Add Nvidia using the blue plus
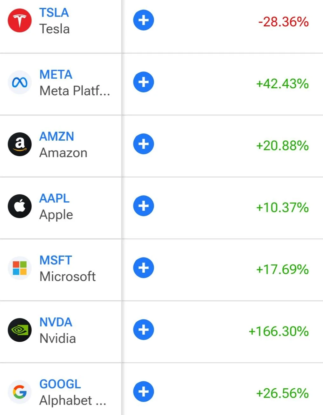The width and height of the screenshot is (323, 415). [144, 330]
